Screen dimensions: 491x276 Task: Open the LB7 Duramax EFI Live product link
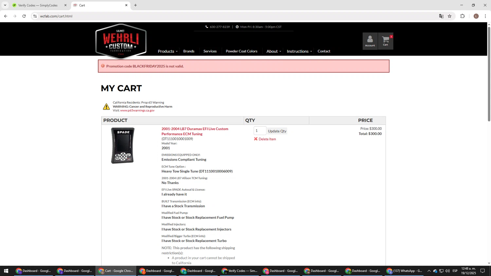tap(195, 131)
